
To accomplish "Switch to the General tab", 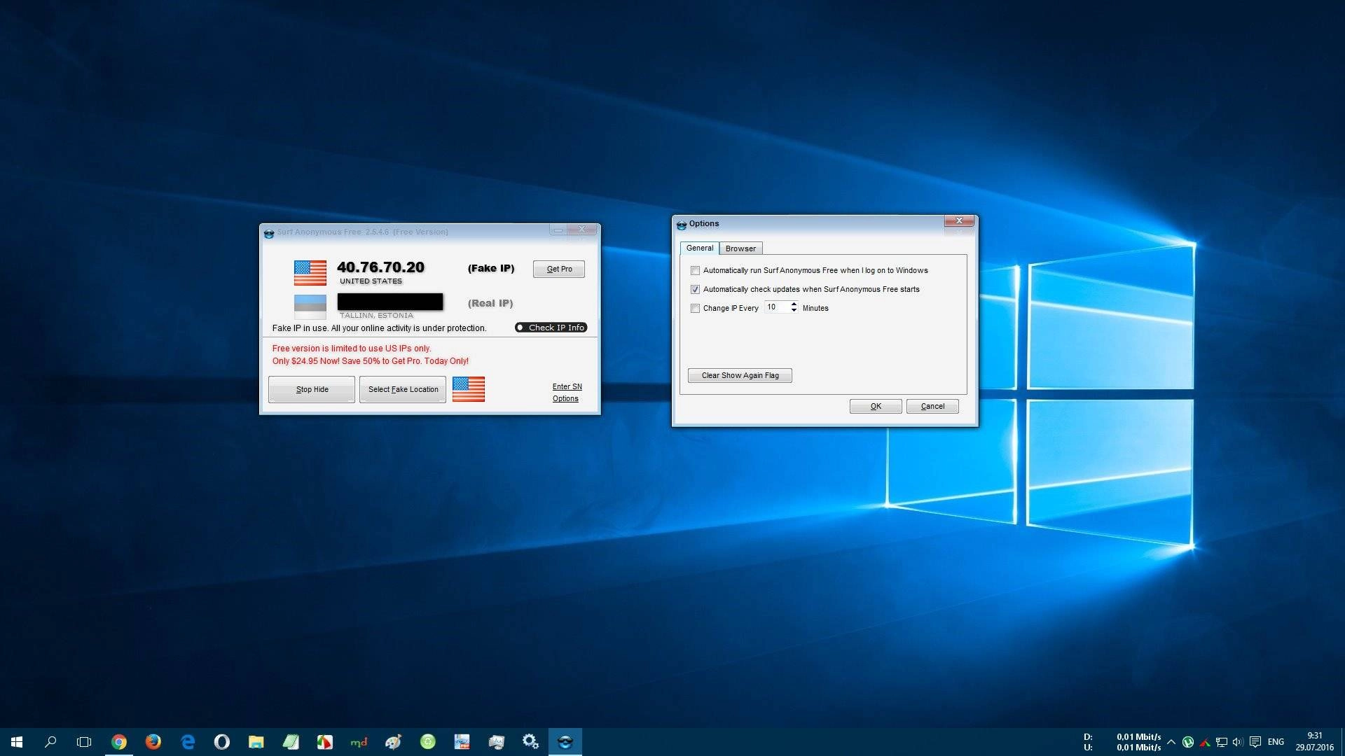I will click(700, 248).
